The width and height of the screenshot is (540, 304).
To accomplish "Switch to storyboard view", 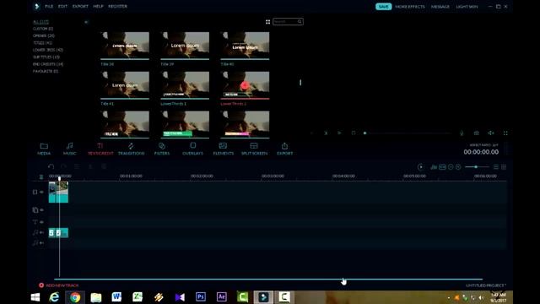I will click(504, 167).
